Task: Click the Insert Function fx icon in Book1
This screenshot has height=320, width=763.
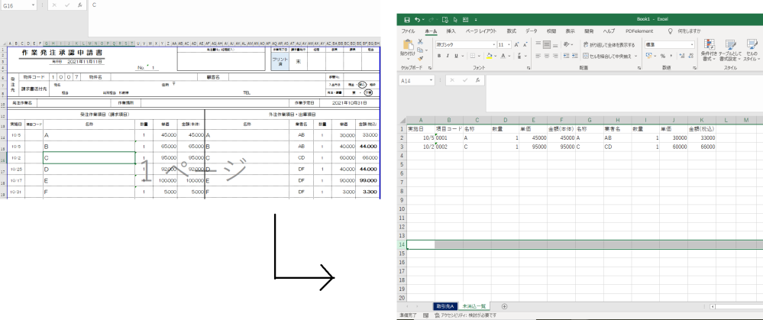Action: click(478, 80)
